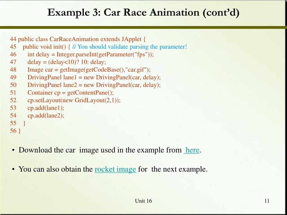Screen dimensions: 287x215
Task: Click the slide title 'Example 3: Car Race Animation'
Action: coord(143,13)
